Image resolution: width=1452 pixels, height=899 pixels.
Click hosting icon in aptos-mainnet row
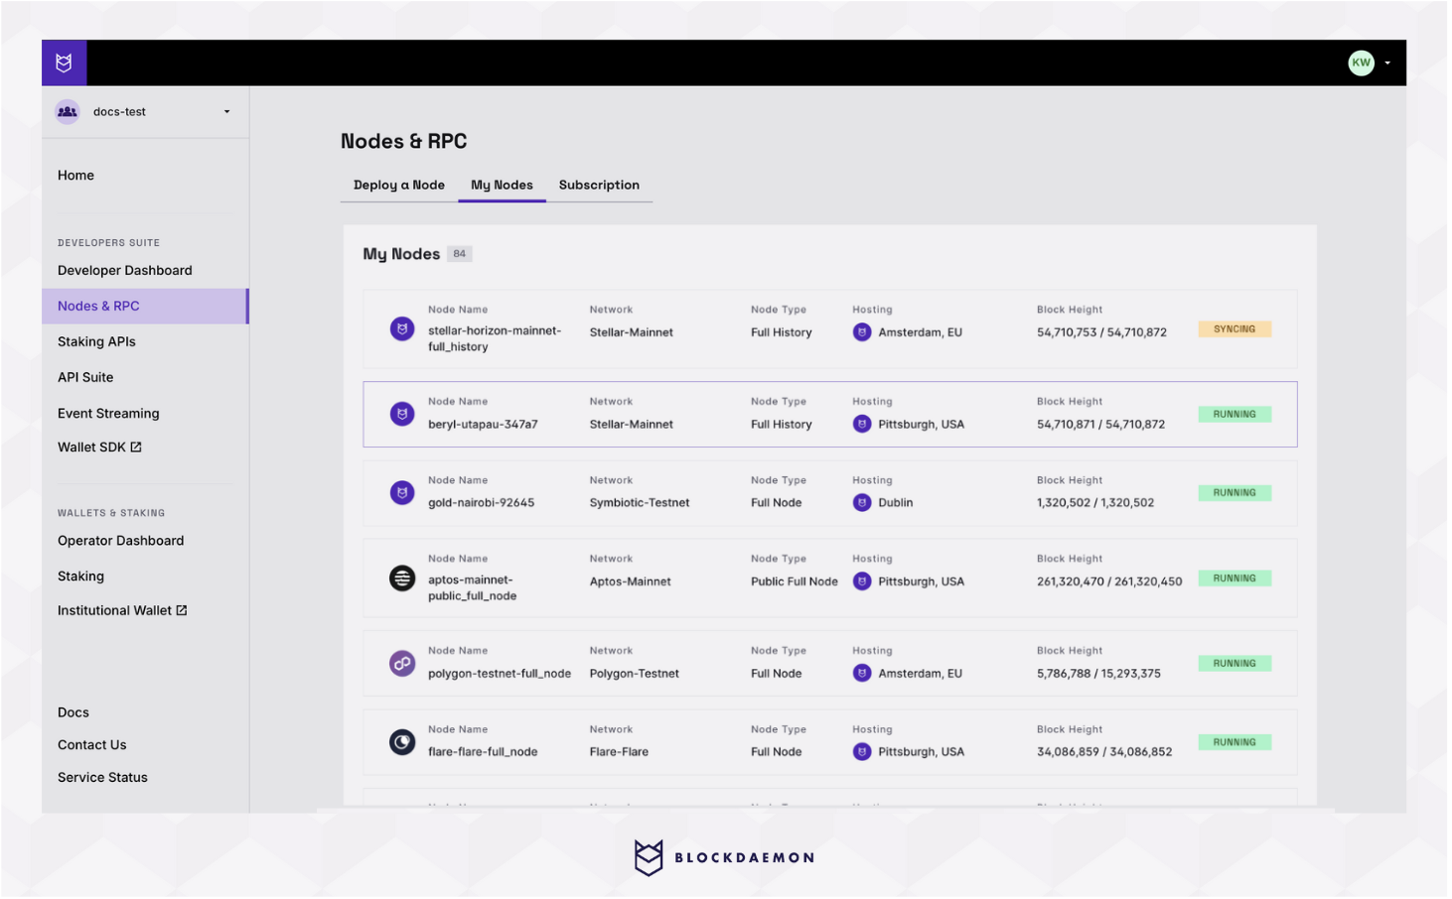pos(862,581)
